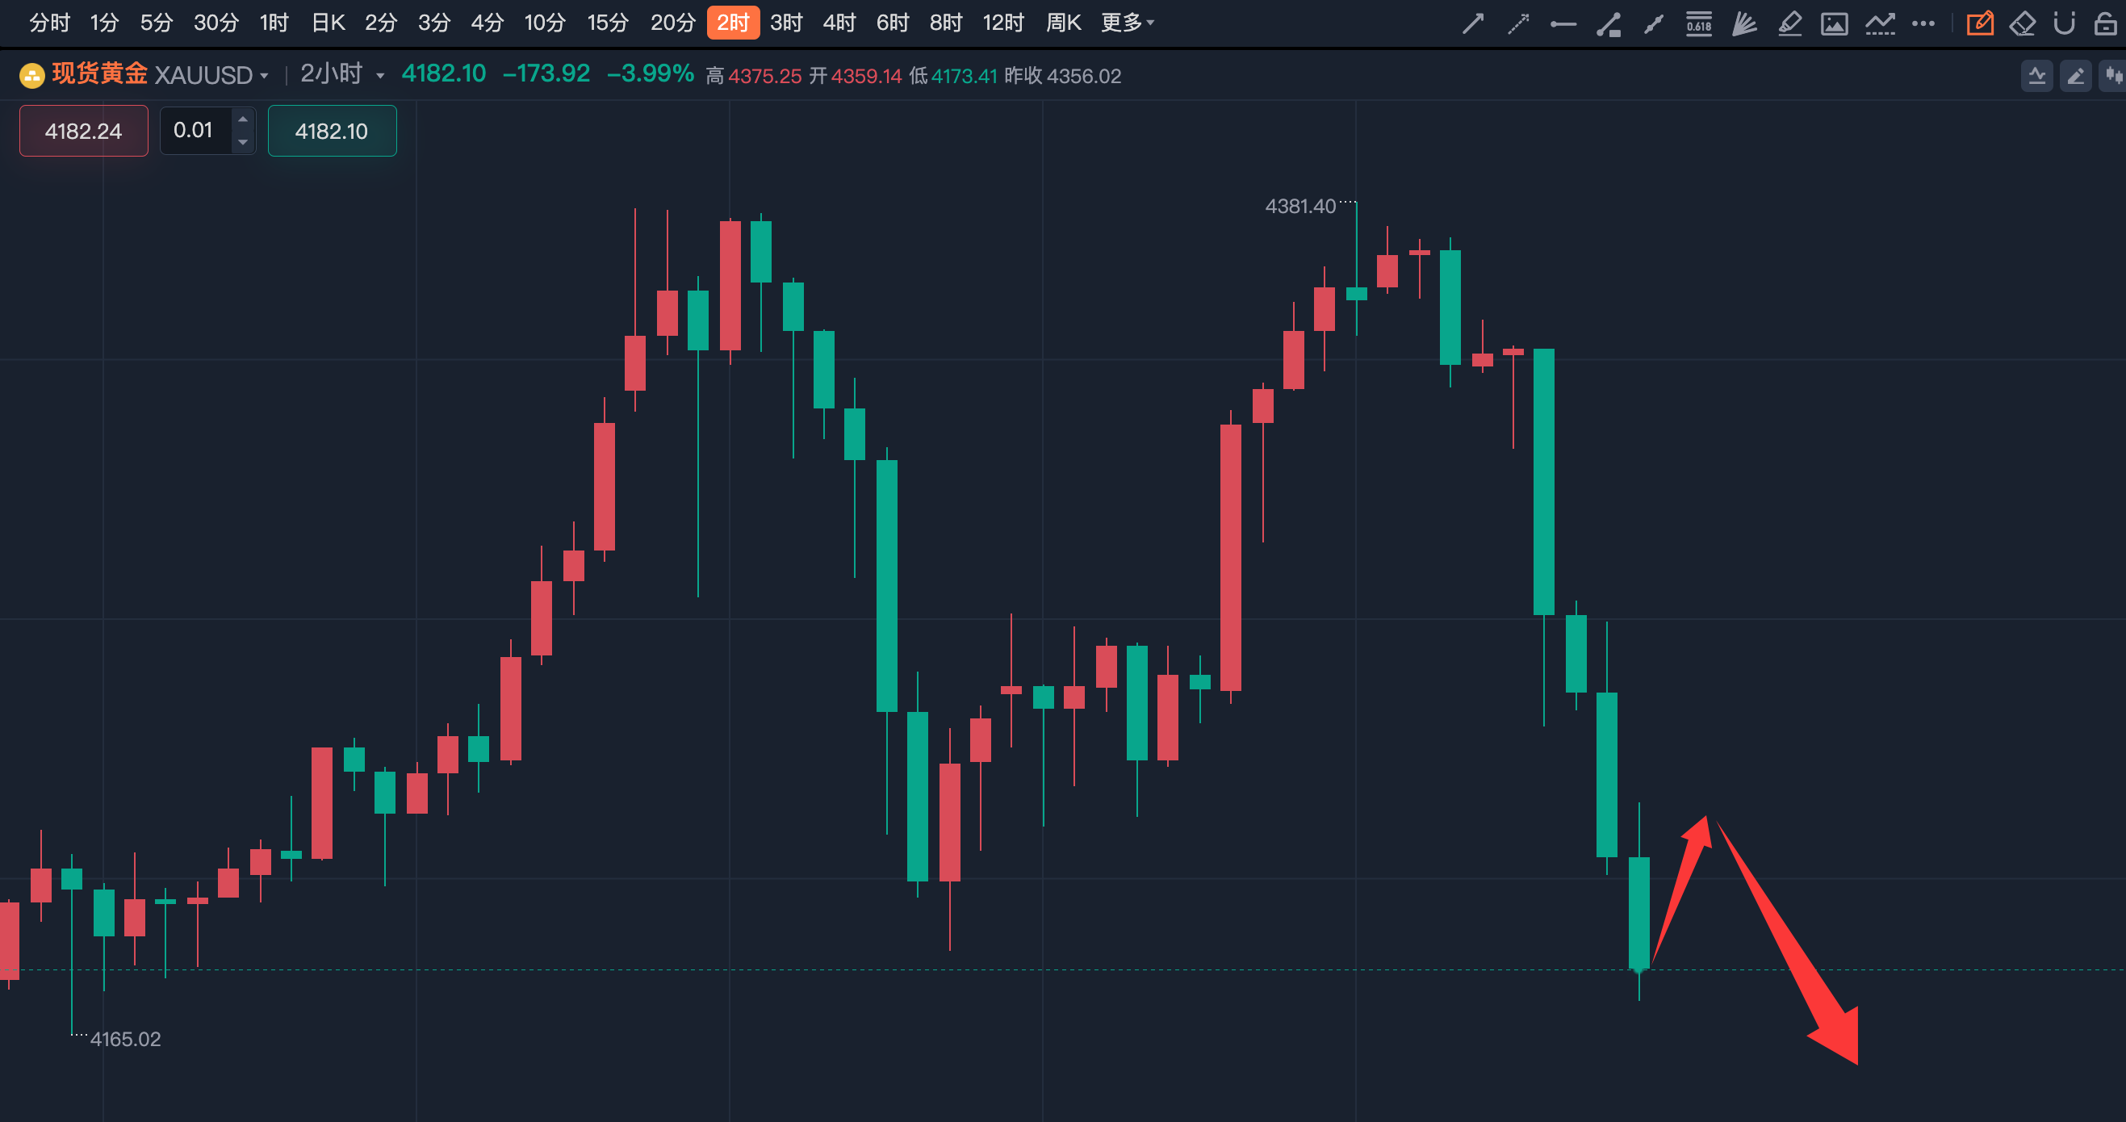The width and height of the screenshot is (2126, 1122).
Task: Select the eraser tool
Action: click(x=2022, y=24)
